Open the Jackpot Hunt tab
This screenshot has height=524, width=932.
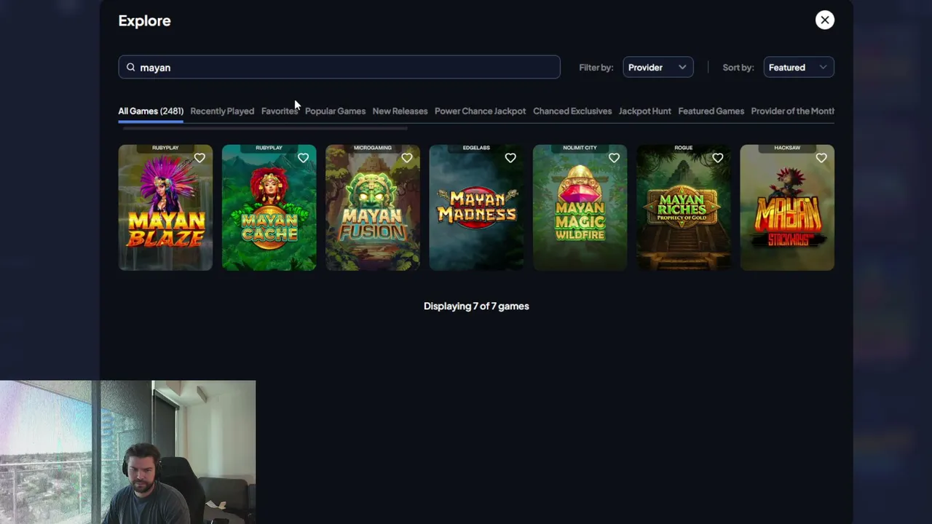(x=644, y=111)
